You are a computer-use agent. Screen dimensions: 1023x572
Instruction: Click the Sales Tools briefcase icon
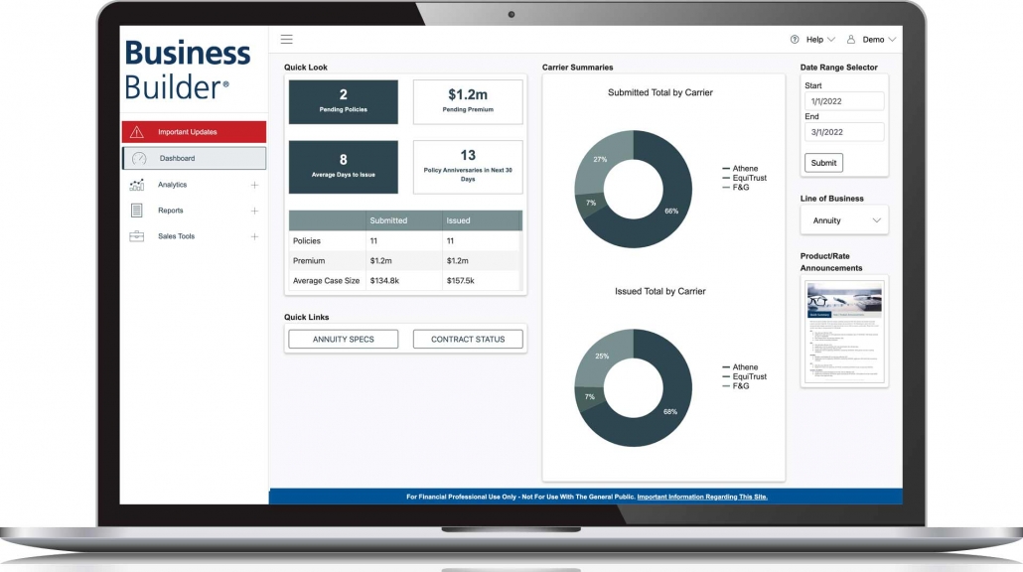137,236
